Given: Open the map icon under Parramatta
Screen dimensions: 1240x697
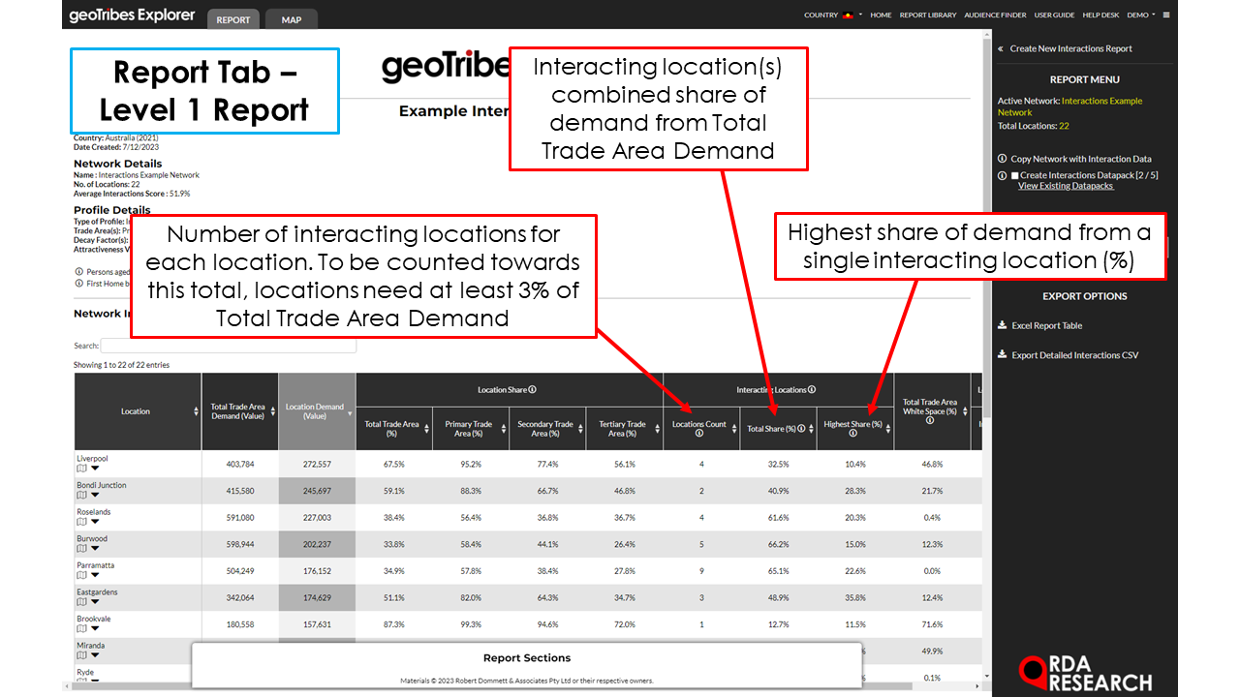Looking at the screenshot, I should tap(81, 575).
